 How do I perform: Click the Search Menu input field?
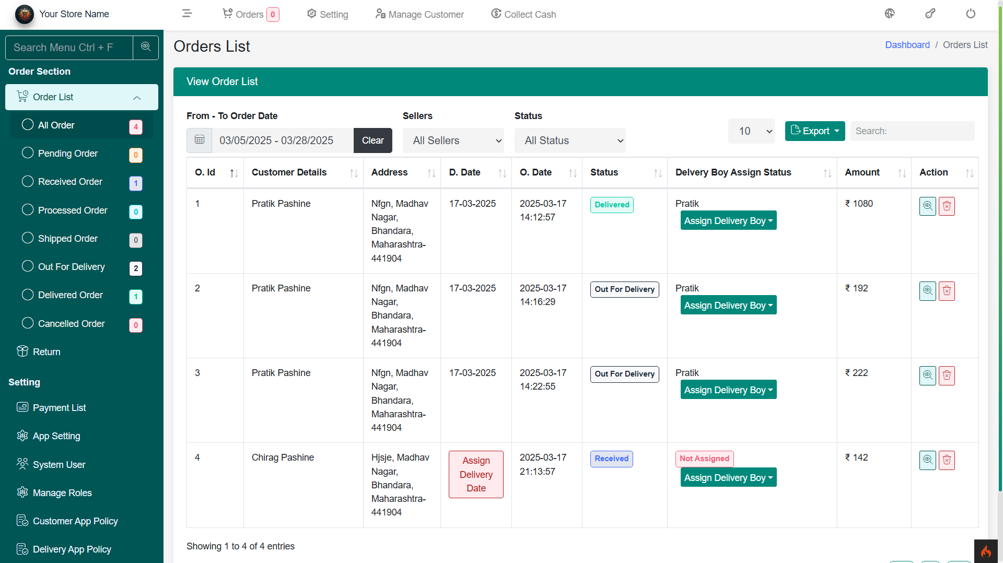[x=69, y=48]
